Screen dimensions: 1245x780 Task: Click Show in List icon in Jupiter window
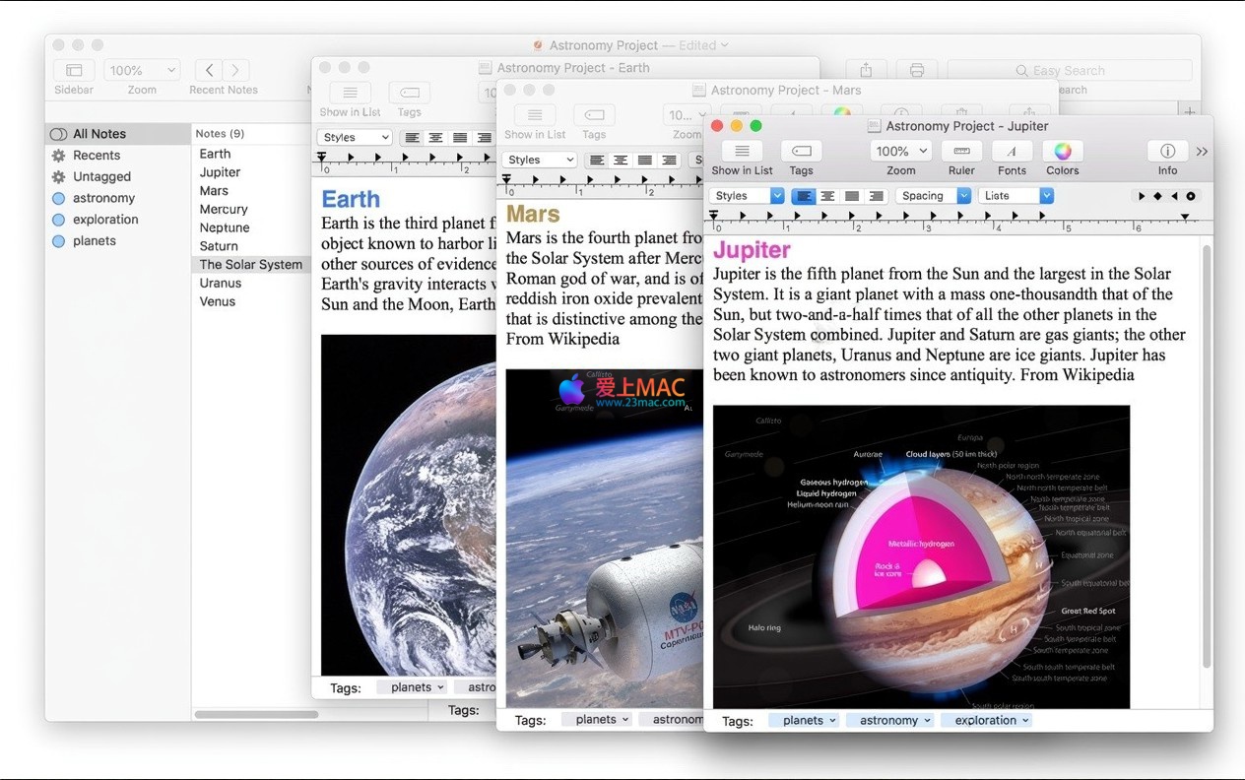coord(742,151)
